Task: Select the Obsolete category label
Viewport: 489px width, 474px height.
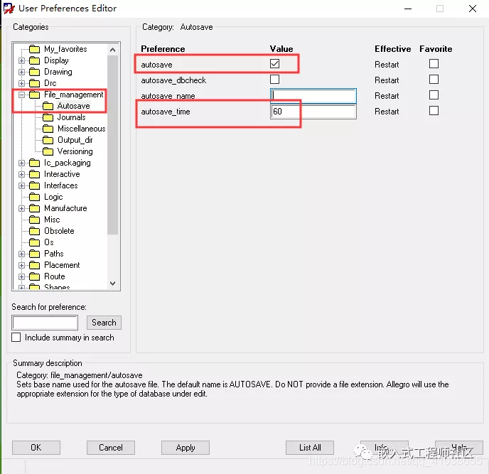Action: [59, 231]
